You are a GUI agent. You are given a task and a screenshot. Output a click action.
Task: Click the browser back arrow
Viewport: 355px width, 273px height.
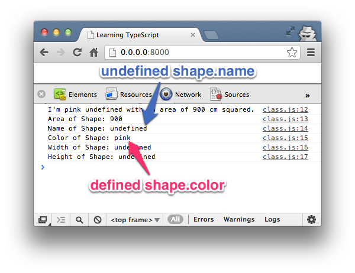[x=44, y=52]
